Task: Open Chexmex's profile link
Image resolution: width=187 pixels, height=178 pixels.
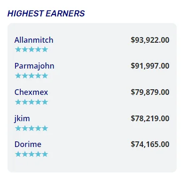Action: (31, 92)
